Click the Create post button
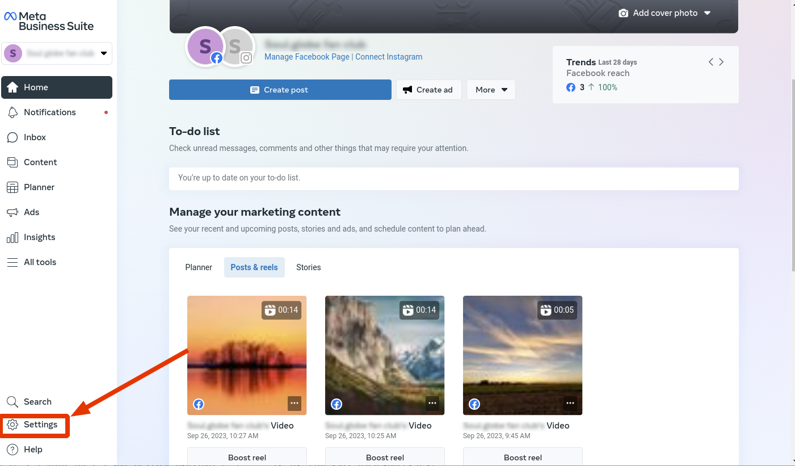 click(x=280, y=90)
